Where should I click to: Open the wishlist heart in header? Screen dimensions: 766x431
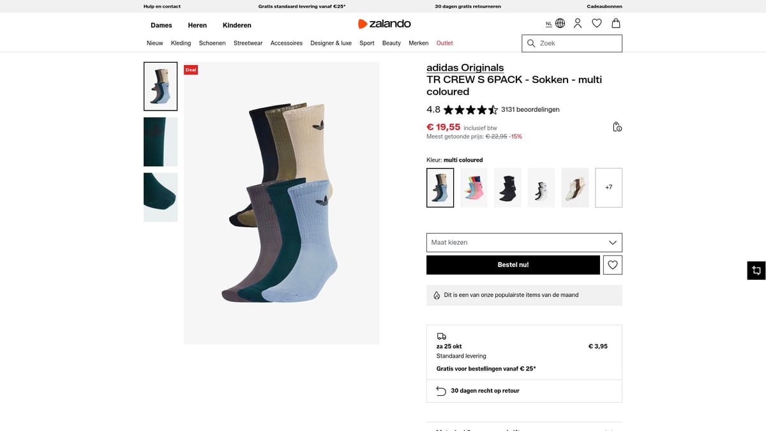tap(597, 24)
